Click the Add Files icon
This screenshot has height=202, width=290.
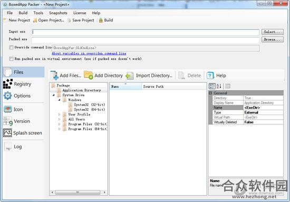54,75
